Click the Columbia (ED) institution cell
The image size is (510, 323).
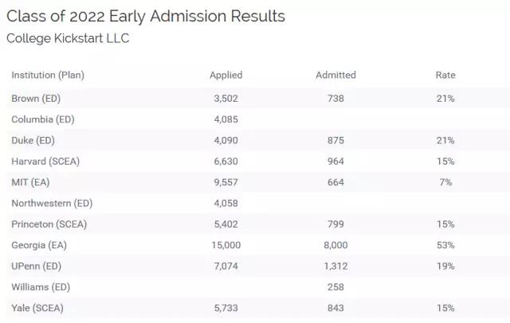click(41, 119)
